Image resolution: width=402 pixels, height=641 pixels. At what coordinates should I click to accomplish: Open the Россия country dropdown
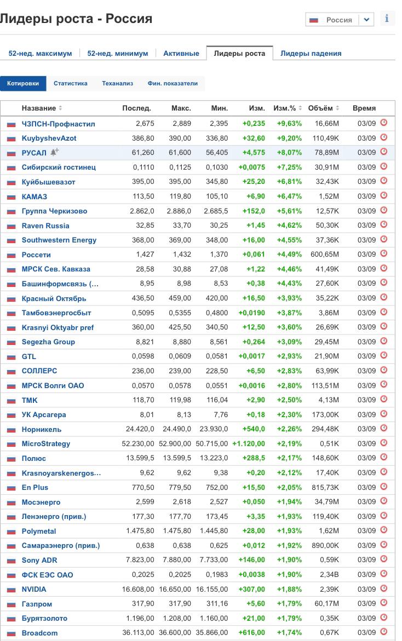pos(340,20)
